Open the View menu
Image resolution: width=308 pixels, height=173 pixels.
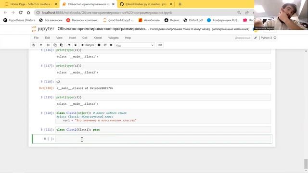[x=59, y=38]
